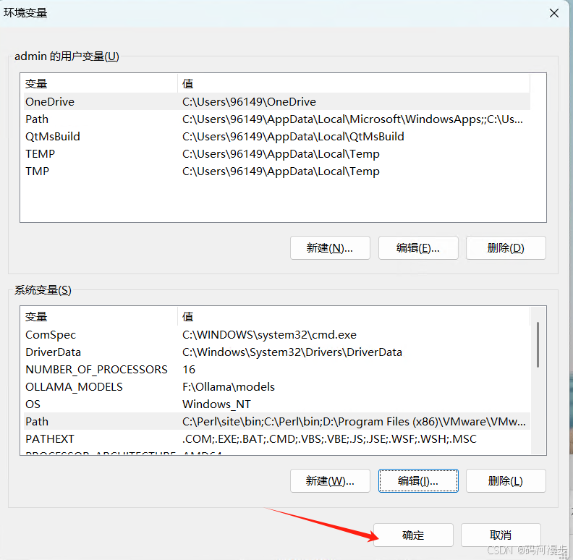Select the NUMBER_OF_PROCESSORS system variable
This screenshot has width=573, height=560.
tap(277, 369)
